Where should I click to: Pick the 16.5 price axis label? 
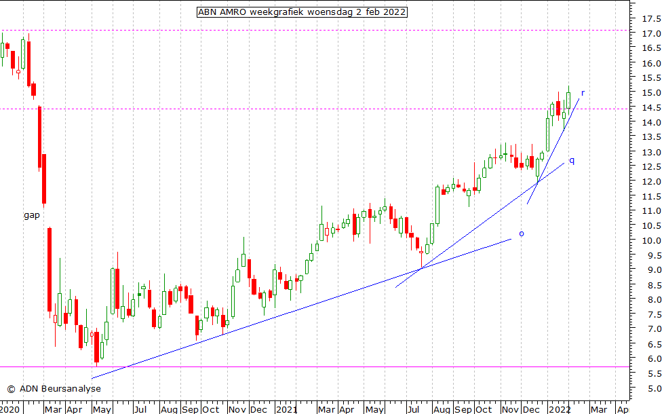[x=651, y=48]
